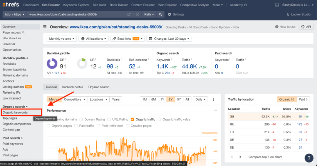Select Organic keywords in sidebar

(x=15, y=112)
